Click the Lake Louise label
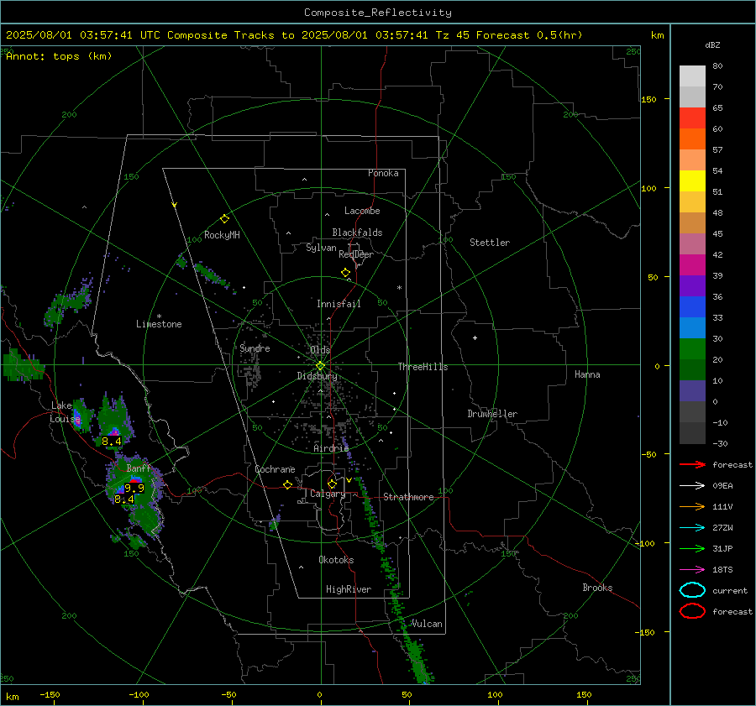This screenshot has height=706, width=756. point(65,412)
